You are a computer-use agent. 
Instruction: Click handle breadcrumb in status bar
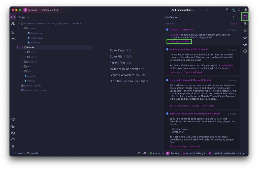coord(33,153)
